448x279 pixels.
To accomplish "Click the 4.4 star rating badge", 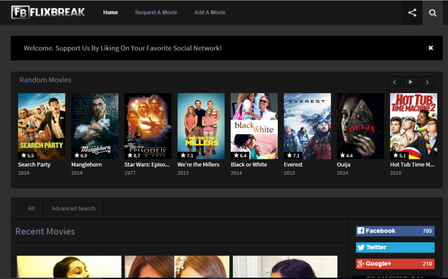I will [x=346, y=155].
